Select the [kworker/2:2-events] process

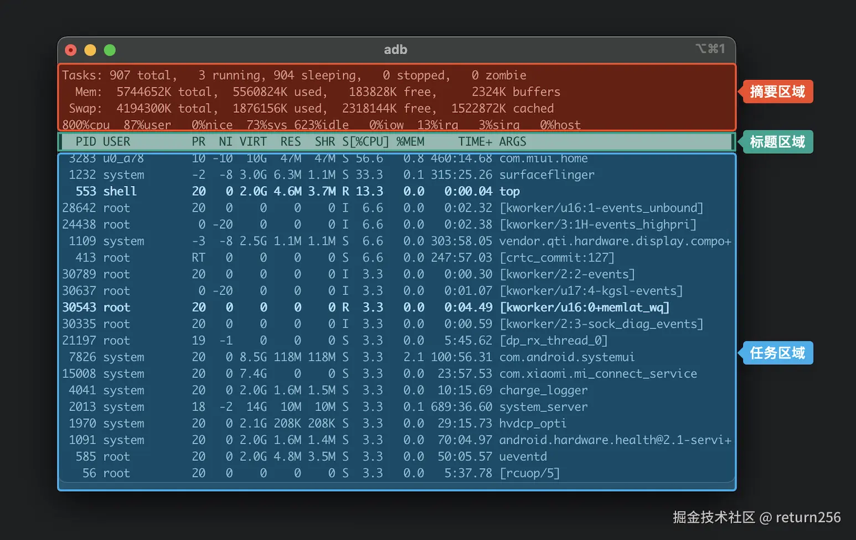point(567,274)
